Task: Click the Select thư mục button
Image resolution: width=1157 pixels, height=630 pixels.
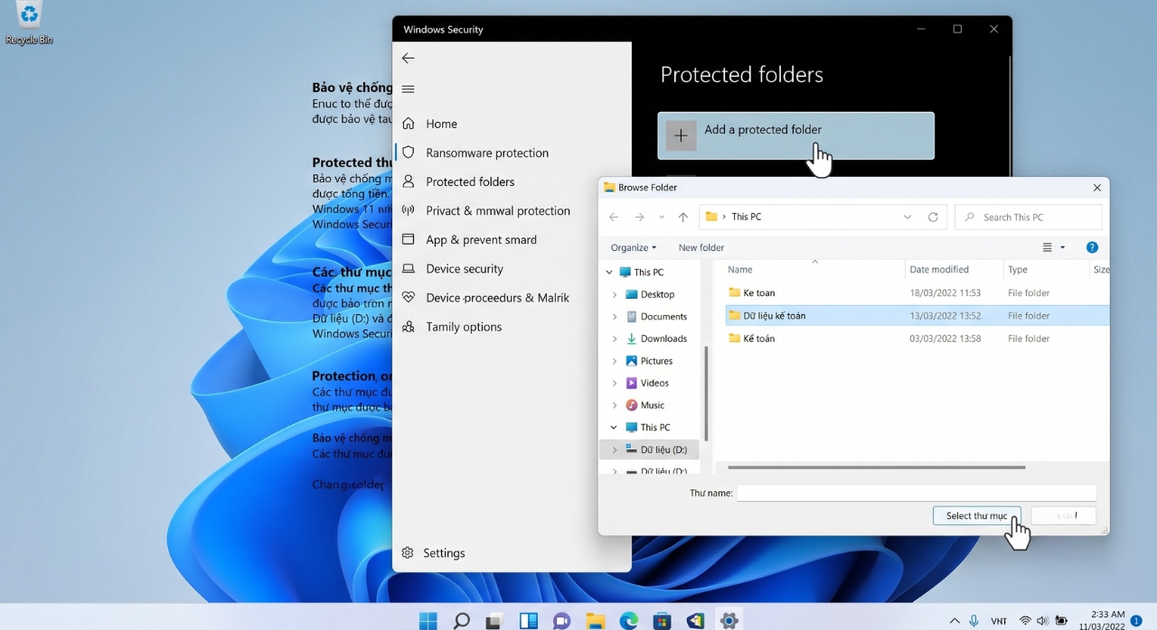Action: point(976,515)
